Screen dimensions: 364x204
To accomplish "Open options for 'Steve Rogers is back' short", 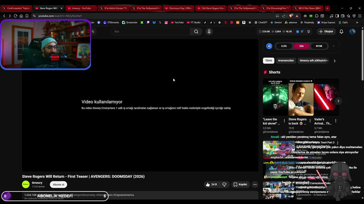I will tap(310, 121).
